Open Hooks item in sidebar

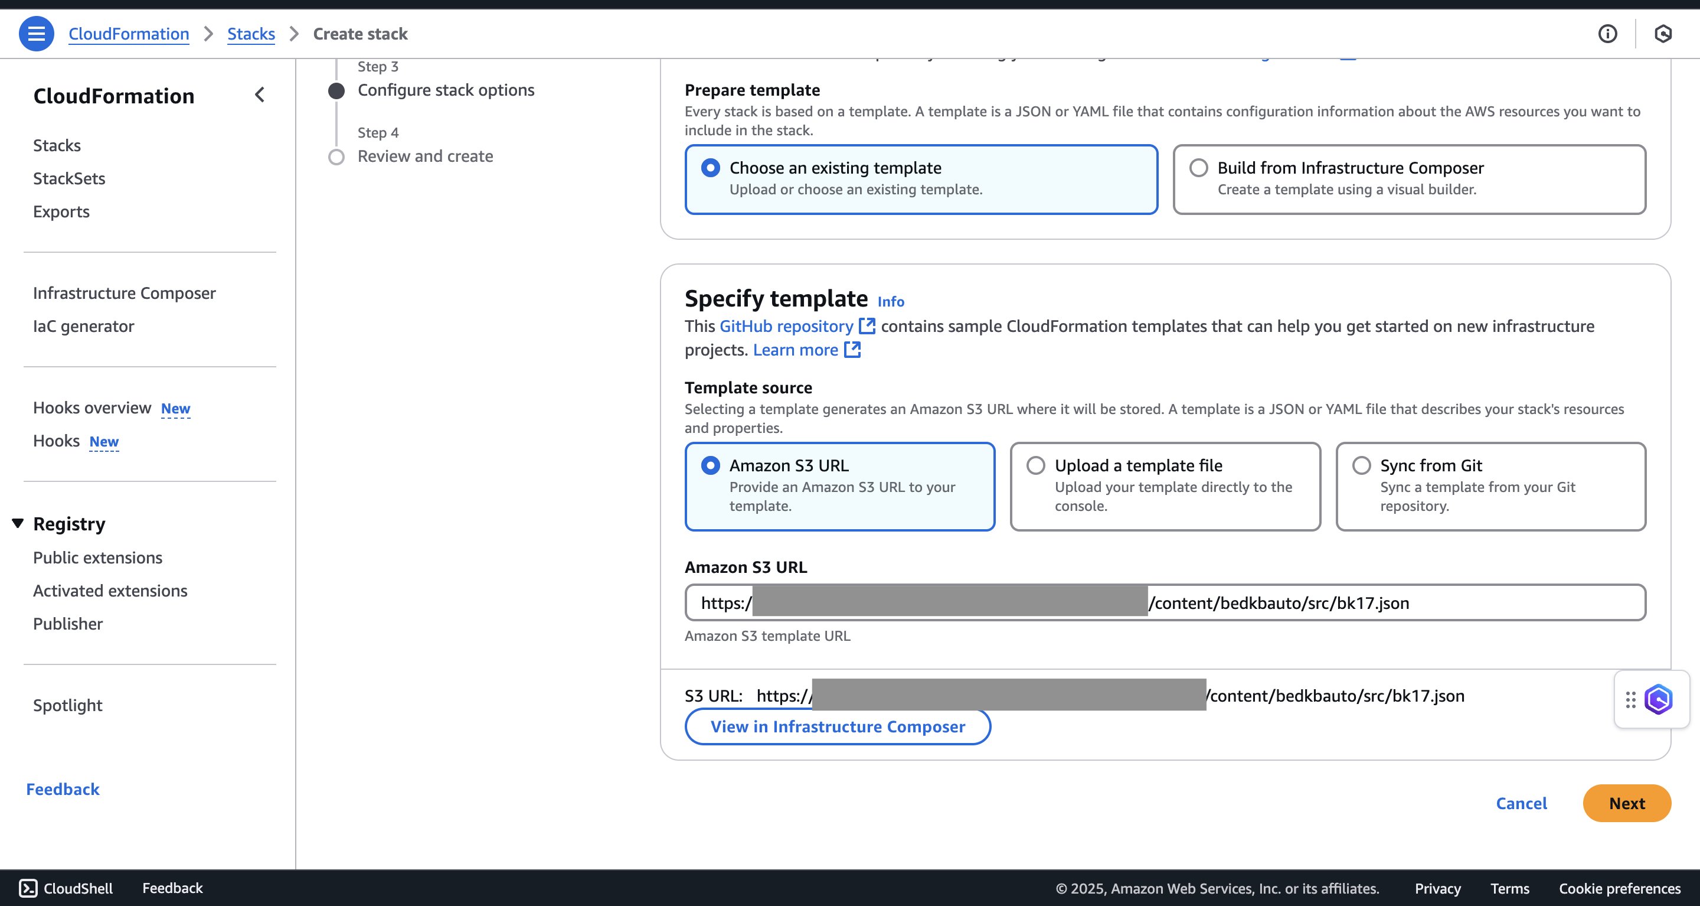(56, 441)
